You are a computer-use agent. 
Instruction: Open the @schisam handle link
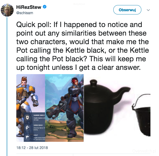pos(25,13)
